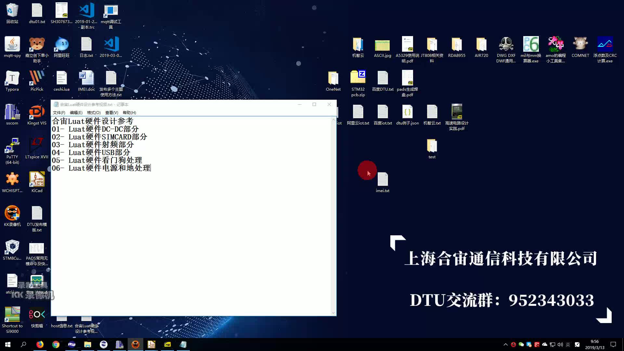Launch sscom serial tool
The image size is (624, 351).
tap(12, 115)
